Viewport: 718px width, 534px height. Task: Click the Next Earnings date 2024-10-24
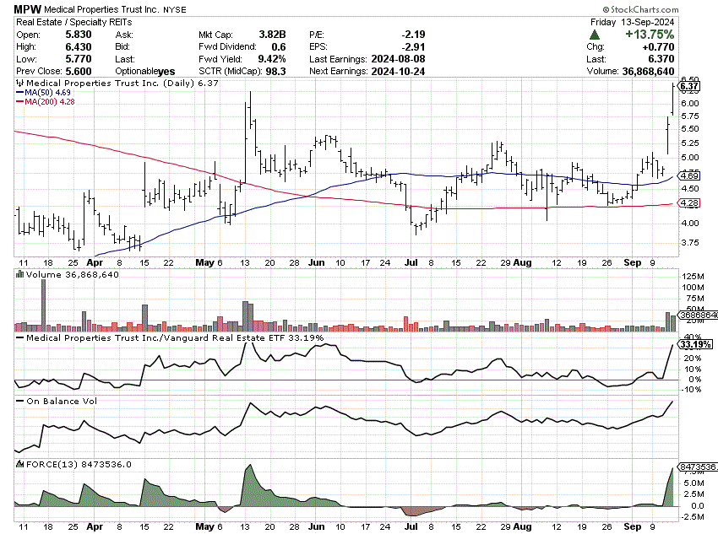pyautogui.click(x=398, y=72)
